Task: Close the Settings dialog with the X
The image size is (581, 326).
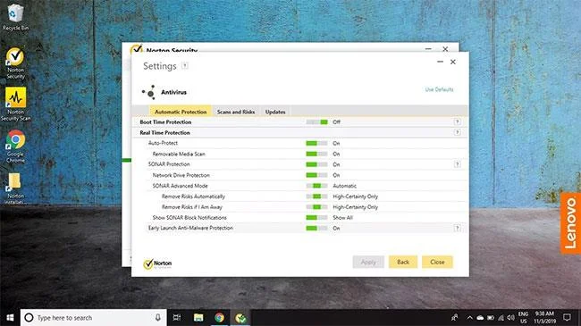Action: (x=453, y=62)
